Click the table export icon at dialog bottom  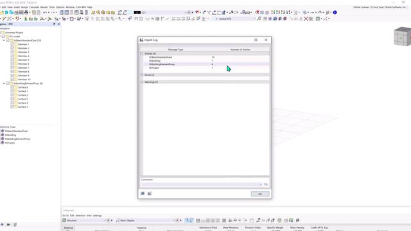coord(150,194)
